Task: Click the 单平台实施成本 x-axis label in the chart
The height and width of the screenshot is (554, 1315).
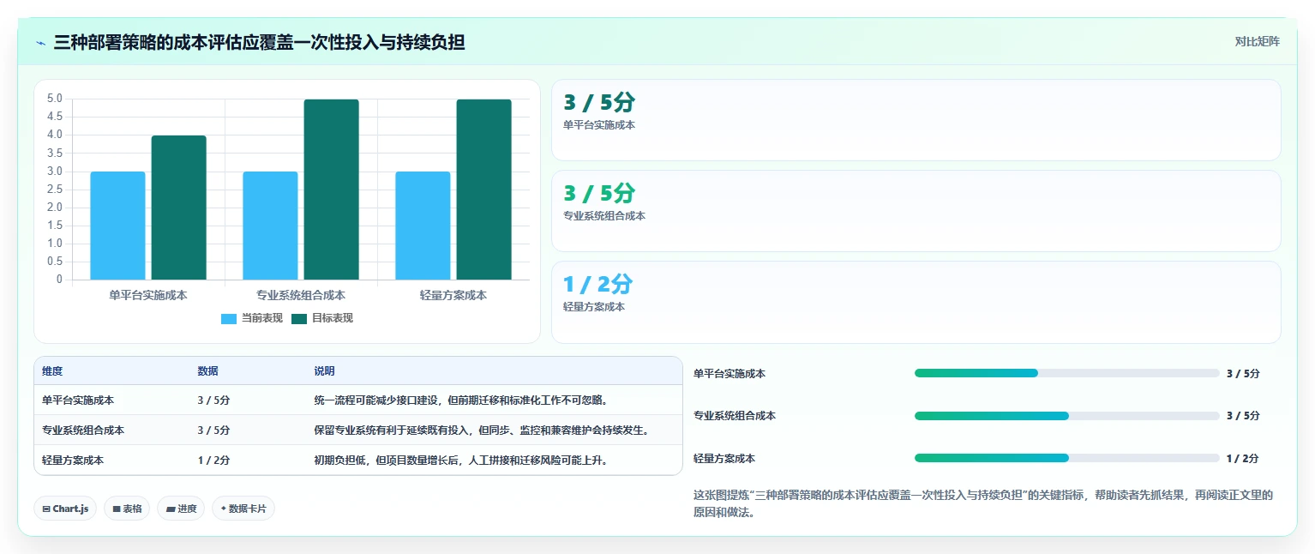Action: [x=148, y=295]
